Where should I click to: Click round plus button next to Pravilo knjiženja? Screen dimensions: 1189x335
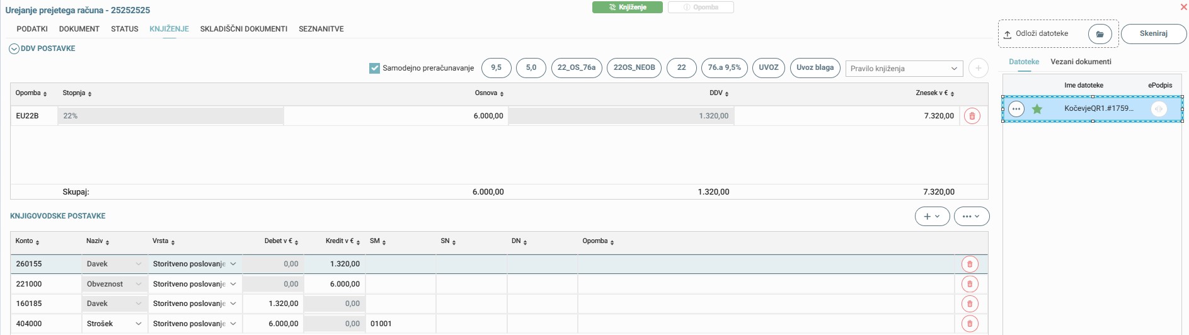pos(978,68)
